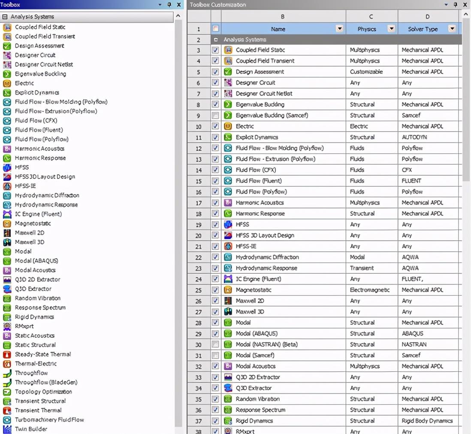The image size is (471, 434).
Task: Click 'Electromagnetic' physics cell
Action: click(x=372, y=290)
